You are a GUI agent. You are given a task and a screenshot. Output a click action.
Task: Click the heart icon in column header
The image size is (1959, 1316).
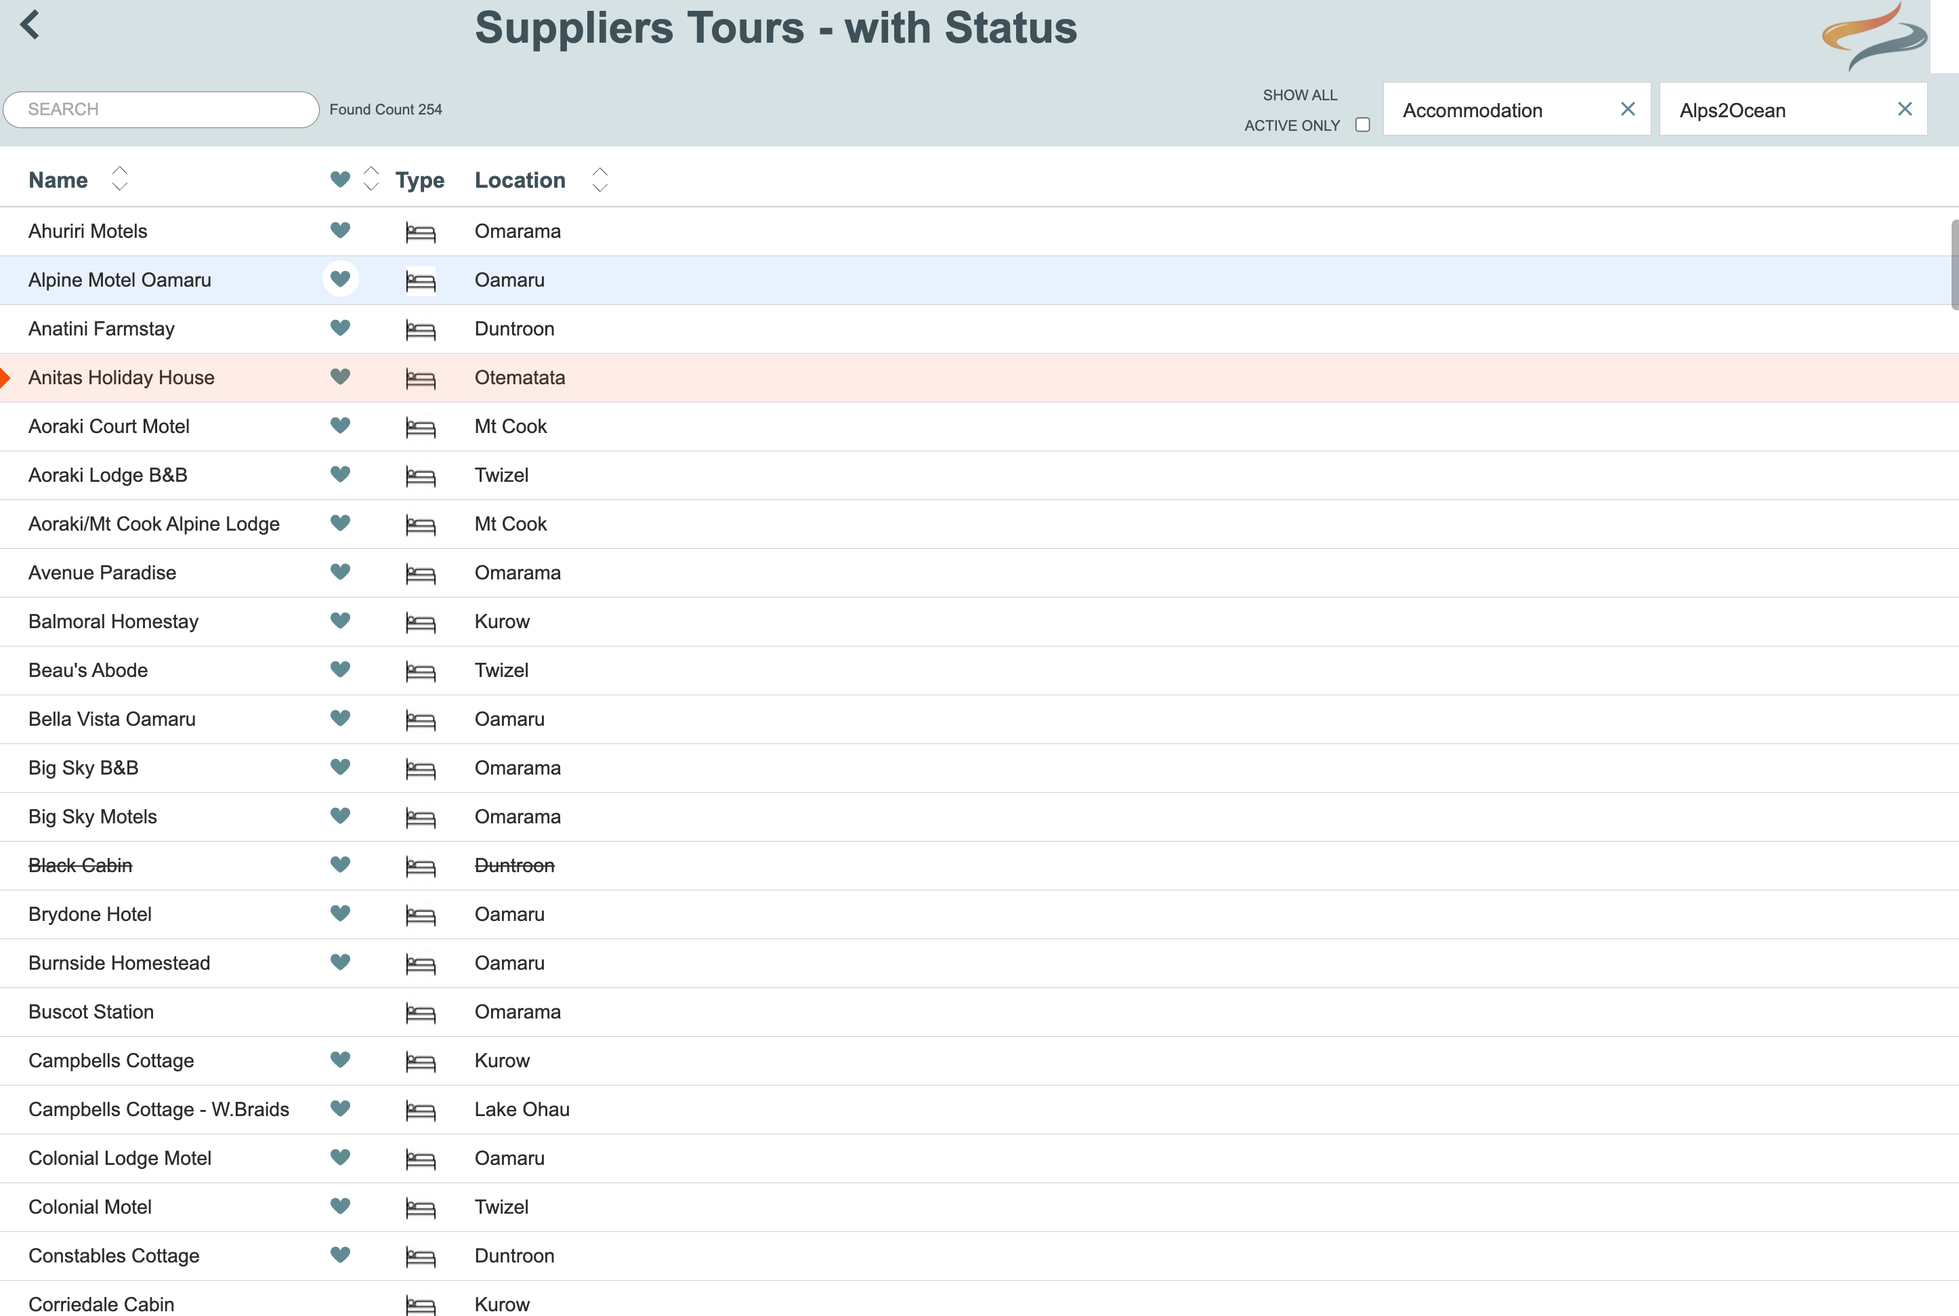coord(340,180)
